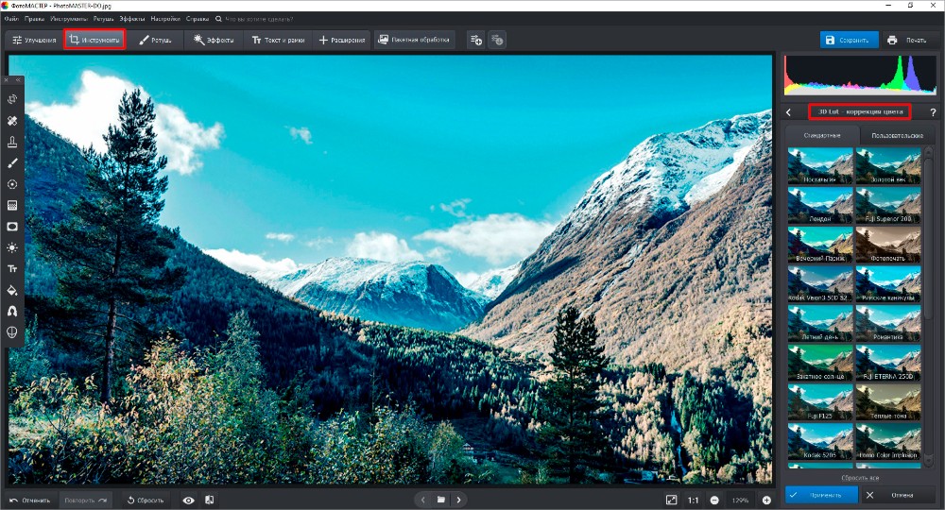Select the crop and rotate tool in sidebar
This screenshot has width=945, height=510.
point(12,99)
